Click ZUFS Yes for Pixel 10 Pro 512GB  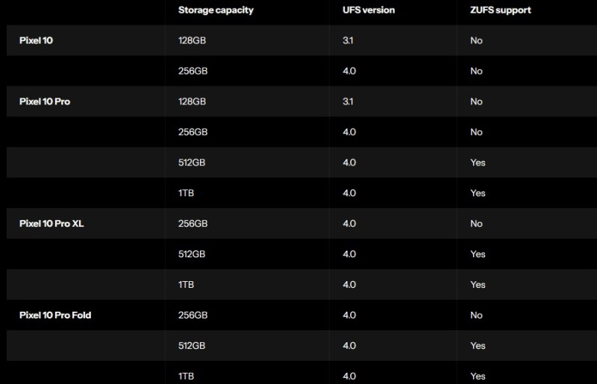(x=478, y=163)
